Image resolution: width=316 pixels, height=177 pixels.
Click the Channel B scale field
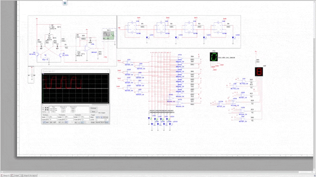[84, 117]
